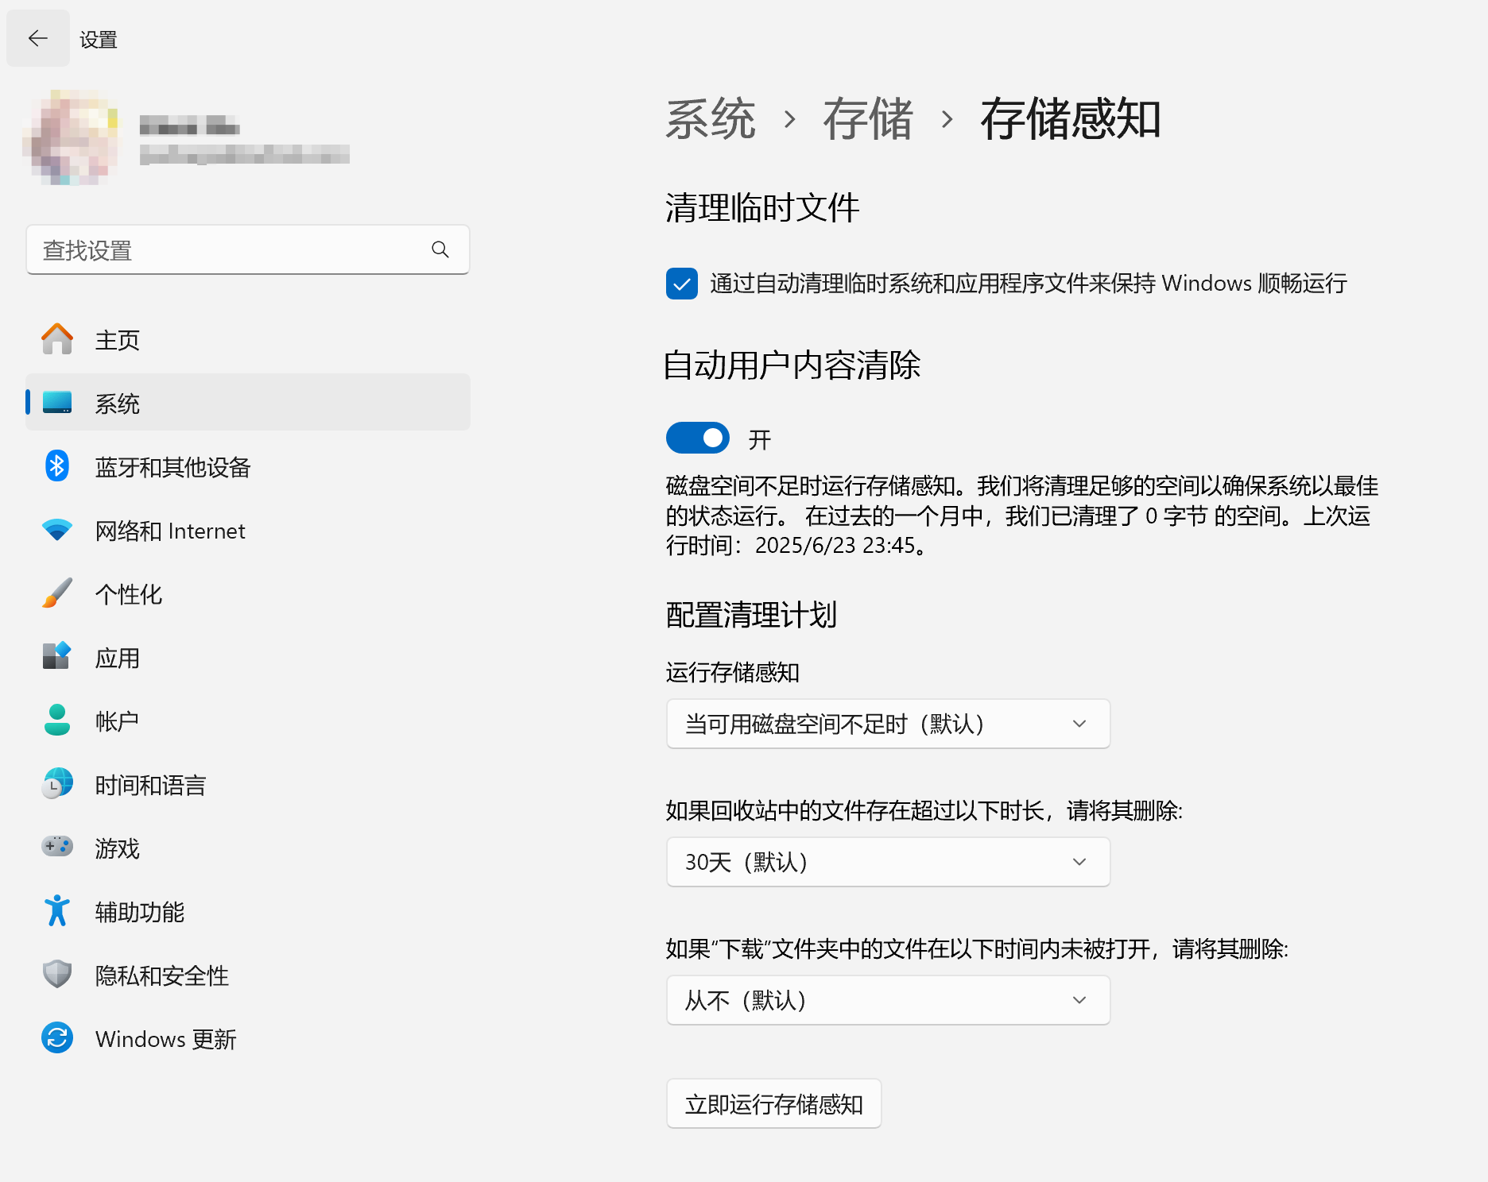Viewport: 1488px width, 1182px height.
Task: Click the 辅助功能 accessibility figure icon
Action: tap(57, 911)
